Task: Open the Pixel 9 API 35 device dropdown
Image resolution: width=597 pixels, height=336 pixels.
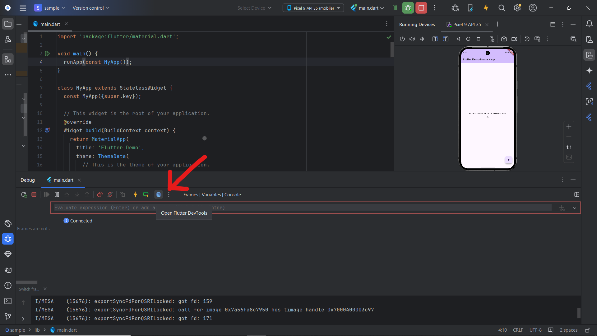Action: pyautogui.click(x=313, y=8)
